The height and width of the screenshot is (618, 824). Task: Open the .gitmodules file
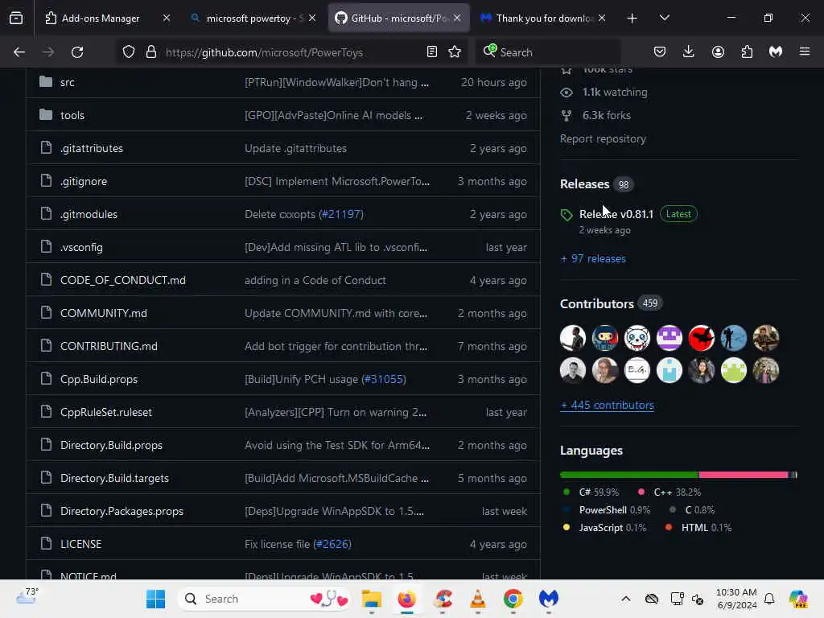89,214
